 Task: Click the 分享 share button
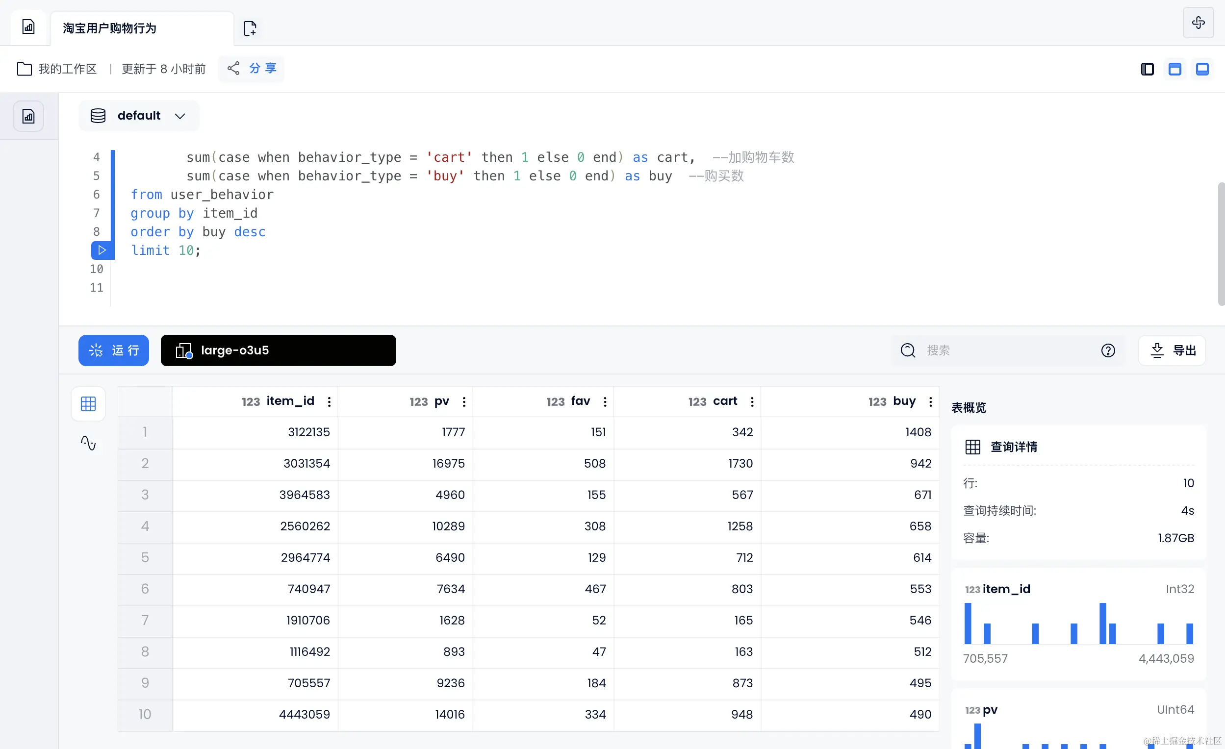click(x=252, y=68)
